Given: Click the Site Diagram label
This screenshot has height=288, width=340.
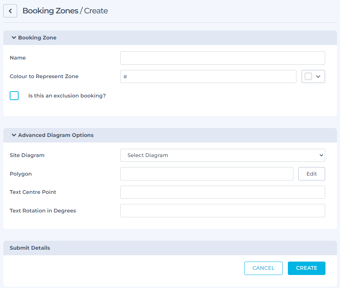Looking at the screenshot, I should pos(27,155).
